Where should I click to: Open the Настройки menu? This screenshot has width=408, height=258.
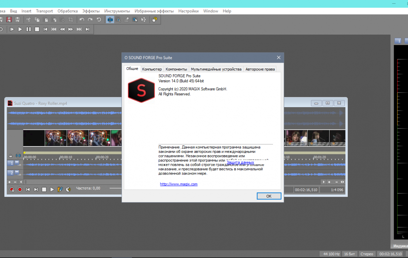[188, 11]
